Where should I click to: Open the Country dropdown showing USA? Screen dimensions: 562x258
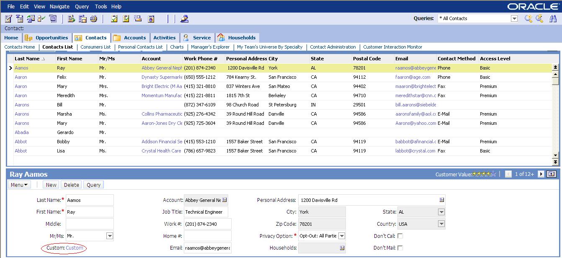441,224
